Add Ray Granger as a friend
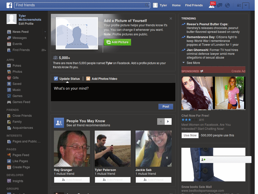258x194 pixels. pyautogui.click(x=72, y=180)
